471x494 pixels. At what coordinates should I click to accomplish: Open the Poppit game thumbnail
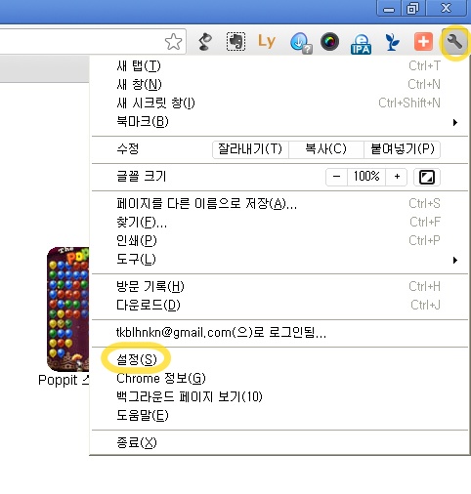click(x=67, y=309)
